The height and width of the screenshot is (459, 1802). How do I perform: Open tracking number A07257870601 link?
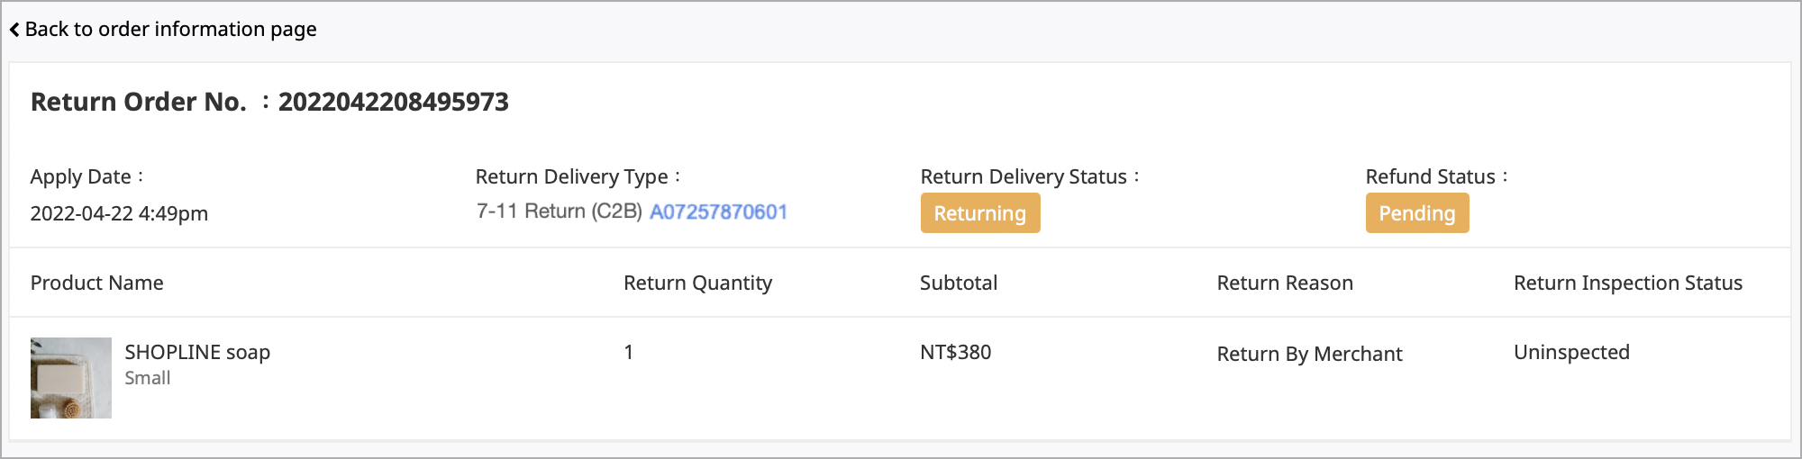(719, 211)
